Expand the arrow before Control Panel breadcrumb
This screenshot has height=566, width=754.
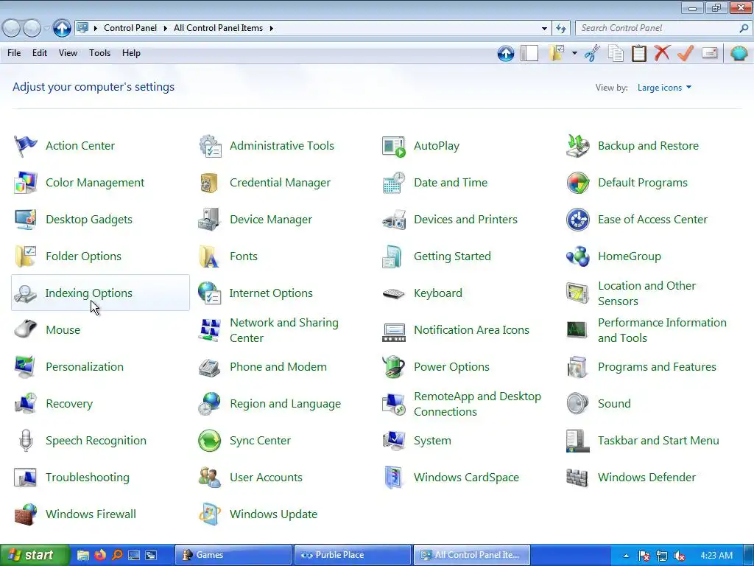[x=95, y=29]
